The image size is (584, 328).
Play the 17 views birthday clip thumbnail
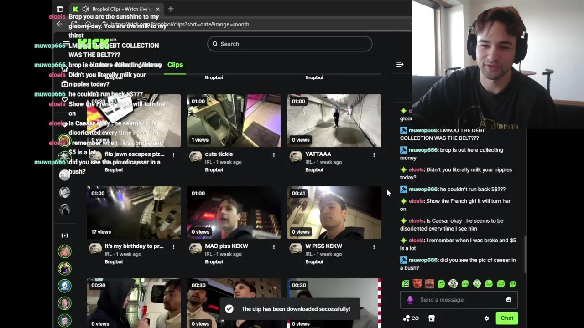click(x=134, y=213)
